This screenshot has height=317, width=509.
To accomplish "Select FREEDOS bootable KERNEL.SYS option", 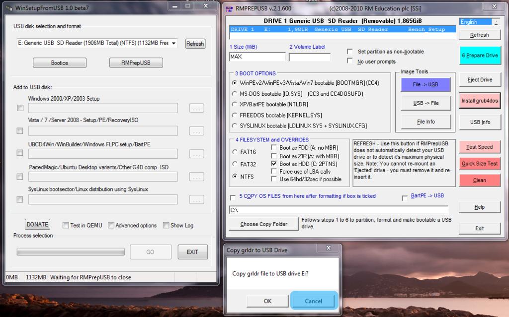I will tap(234, 115).
